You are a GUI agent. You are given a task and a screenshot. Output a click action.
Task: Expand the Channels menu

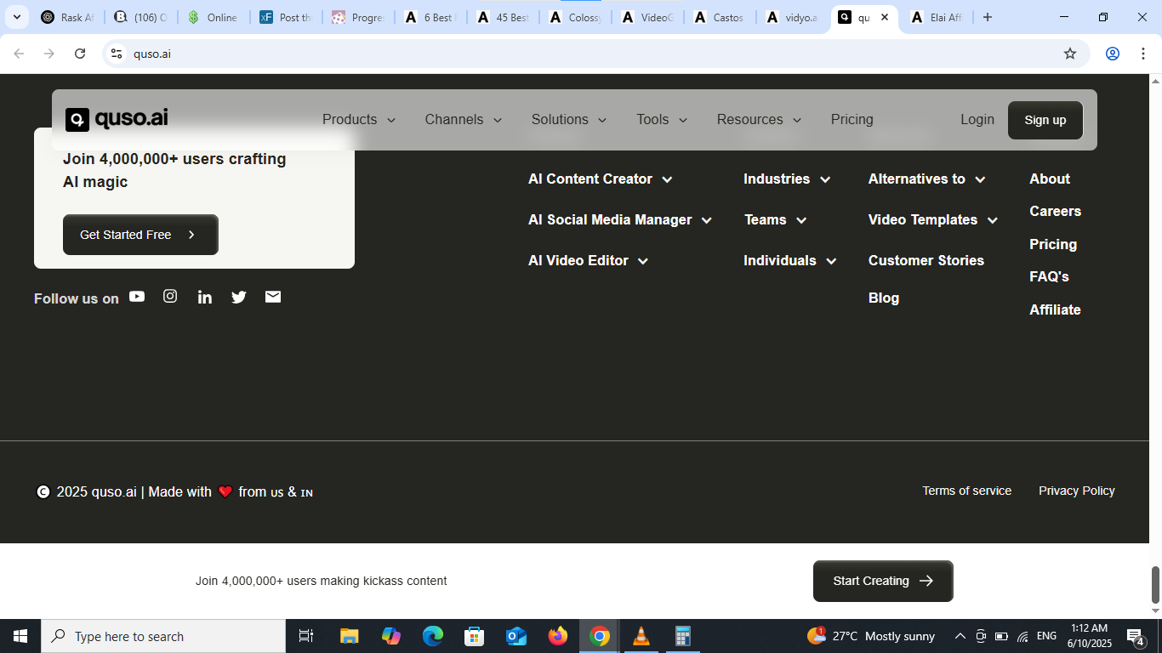[464, 120]
